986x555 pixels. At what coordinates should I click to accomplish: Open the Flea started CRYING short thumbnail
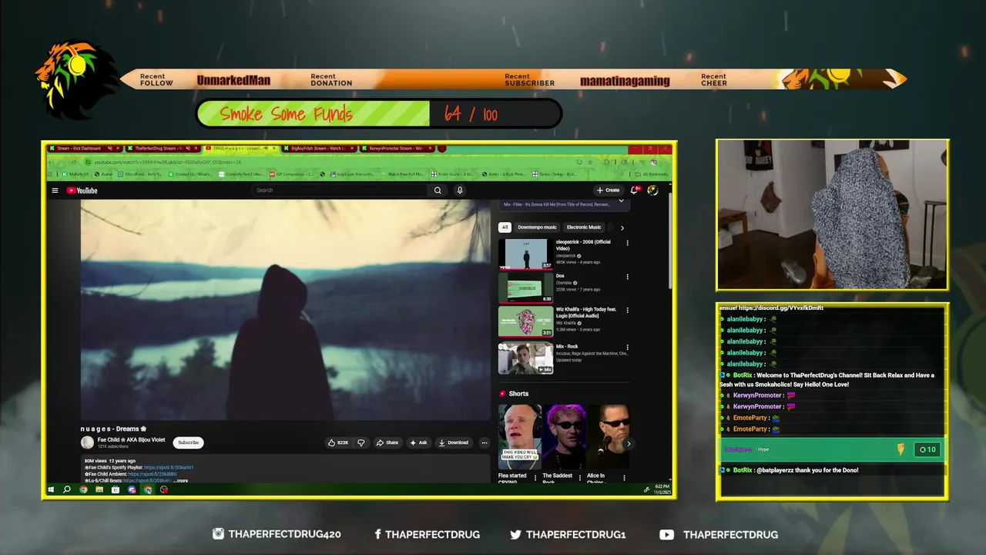click(519, 436)
